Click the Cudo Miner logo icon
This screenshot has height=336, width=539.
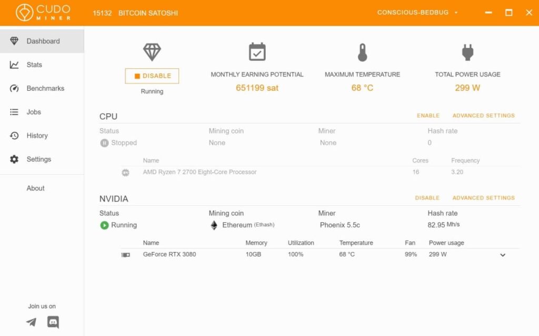point(25,13)
